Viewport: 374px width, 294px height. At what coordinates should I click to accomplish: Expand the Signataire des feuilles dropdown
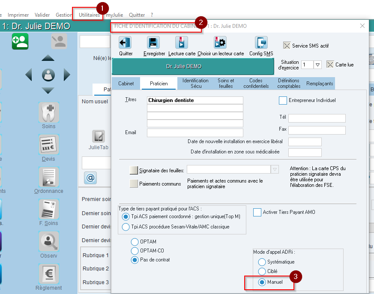point(275,169)
